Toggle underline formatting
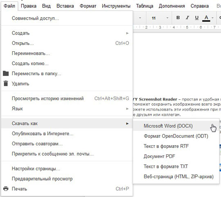 click(x=196, y=18)
